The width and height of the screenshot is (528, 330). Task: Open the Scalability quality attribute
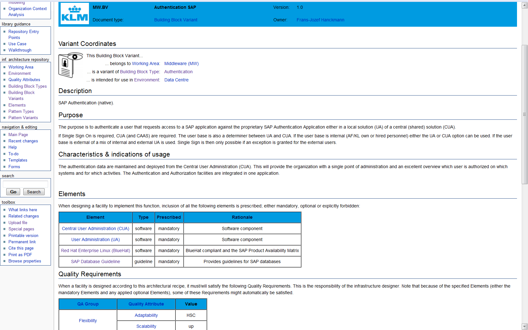(146, 326)
